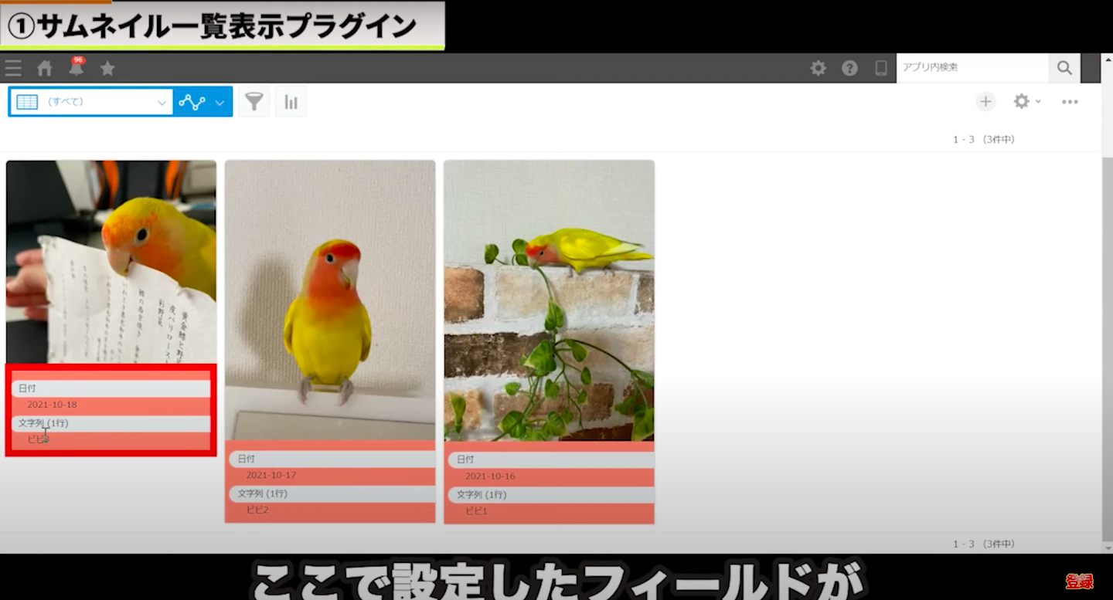Open thumbnail of bird biting paper
This screenshot has width=1113, height=600.
111,263
